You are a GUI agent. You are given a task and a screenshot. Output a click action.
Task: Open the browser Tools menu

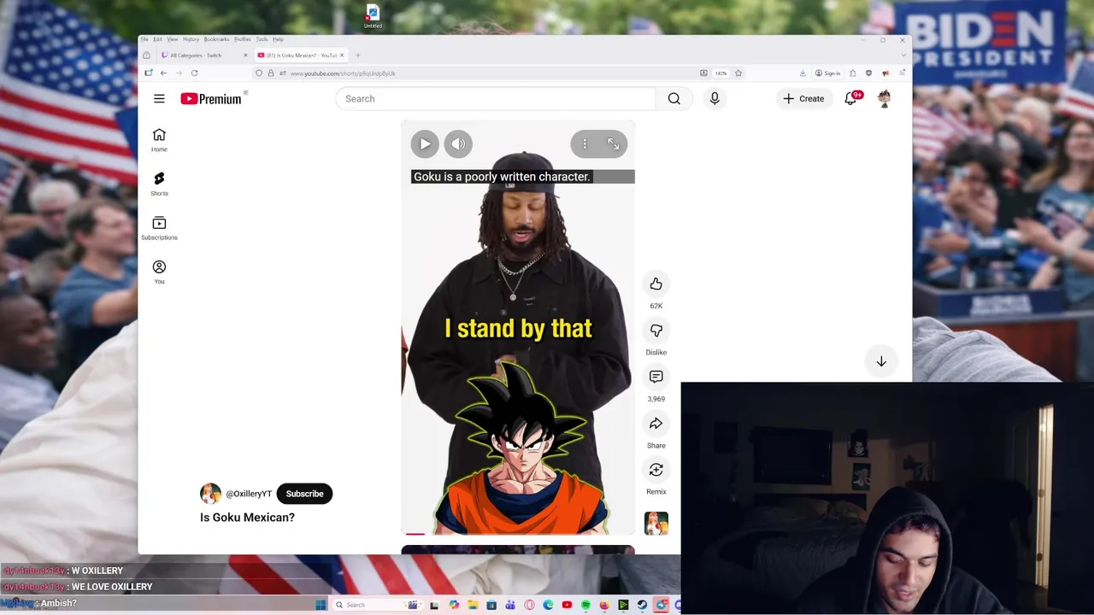coord(262,39)
